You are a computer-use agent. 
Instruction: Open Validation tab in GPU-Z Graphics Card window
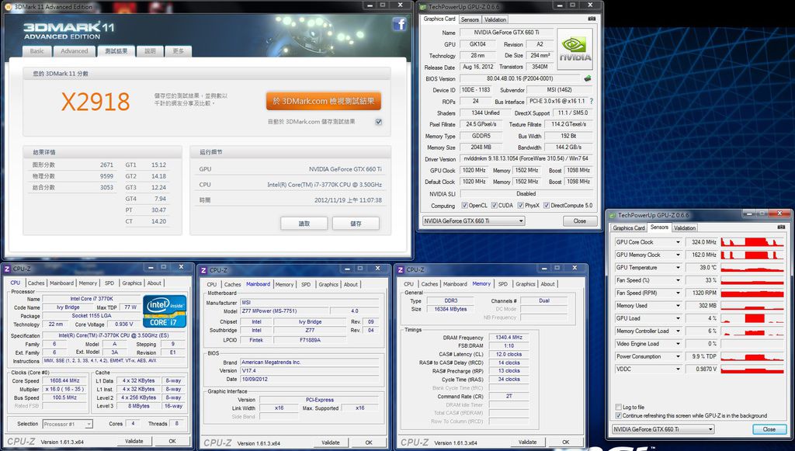pyautogui.click(x=495, y=19)
